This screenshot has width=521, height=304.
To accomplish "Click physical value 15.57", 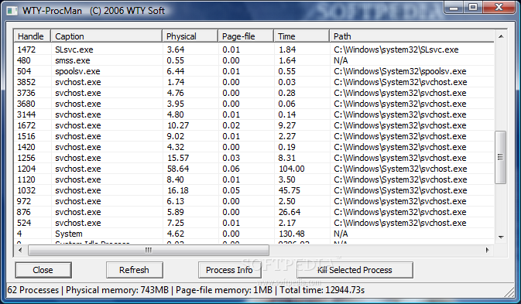I will point(178,158).
